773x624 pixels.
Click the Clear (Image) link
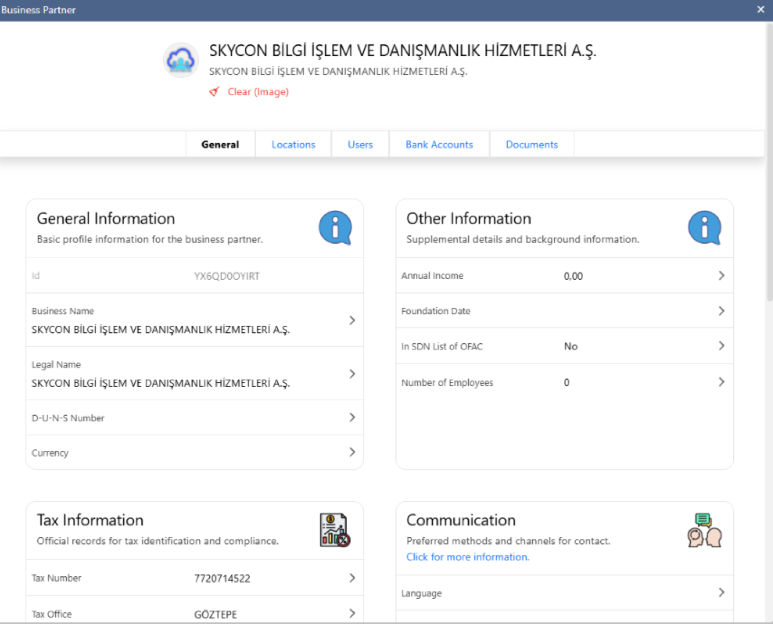(258, 92)
